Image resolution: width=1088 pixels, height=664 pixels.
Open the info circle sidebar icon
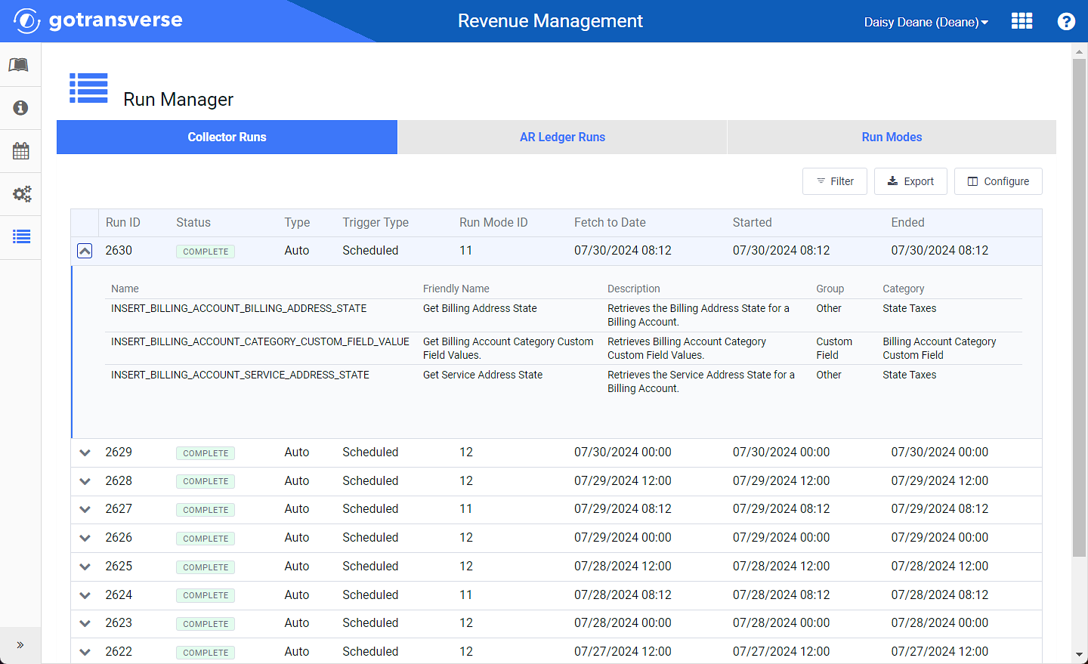(20, 108)
